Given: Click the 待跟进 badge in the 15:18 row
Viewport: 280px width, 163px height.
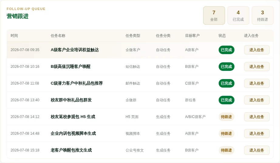Looking at the screenshot, I should [x=226, y=150].
